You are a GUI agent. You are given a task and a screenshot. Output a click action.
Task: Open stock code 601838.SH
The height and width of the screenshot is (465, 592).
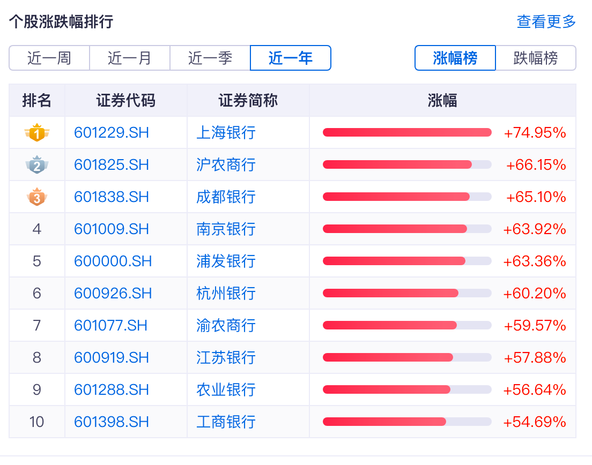click(112, 197)
